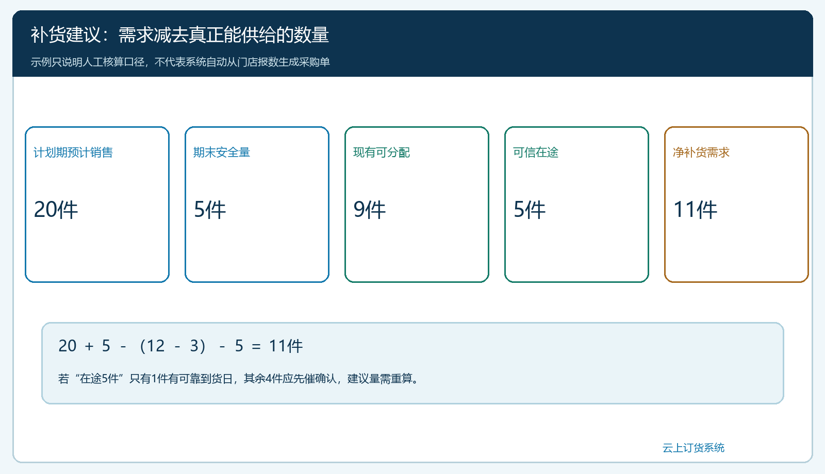Click the 11件 value in 净补货需求 card

[696, 210]
